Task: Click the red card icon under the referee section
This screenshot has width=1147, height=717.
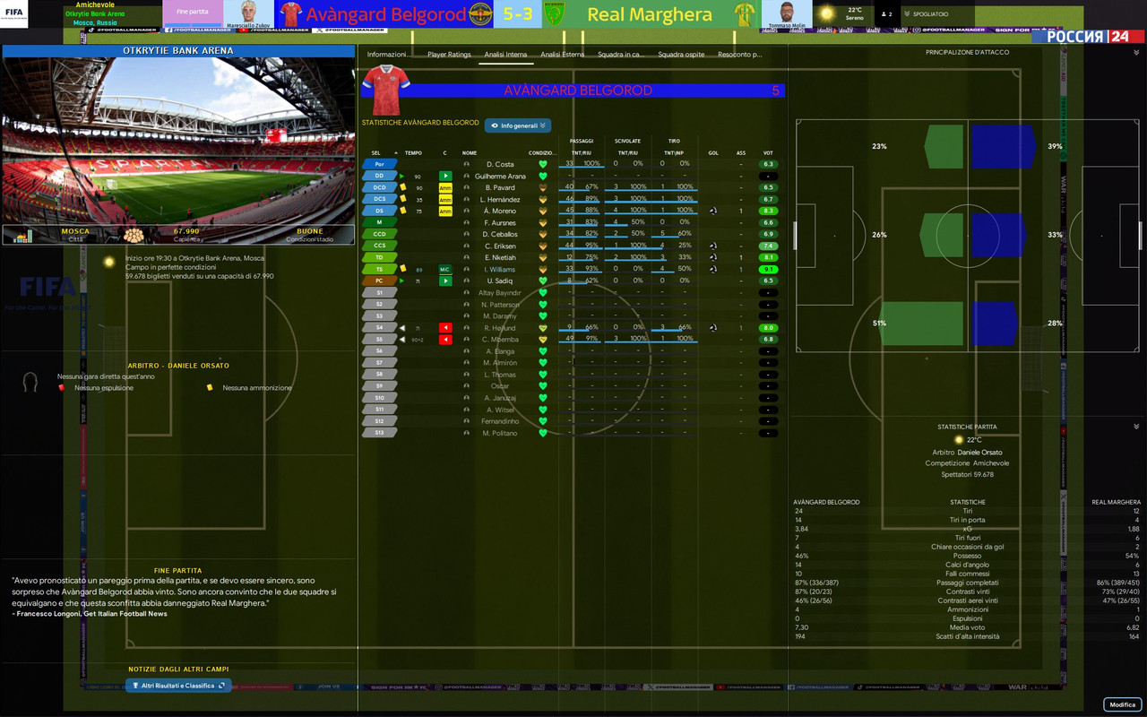Action: tap(62, 388)
